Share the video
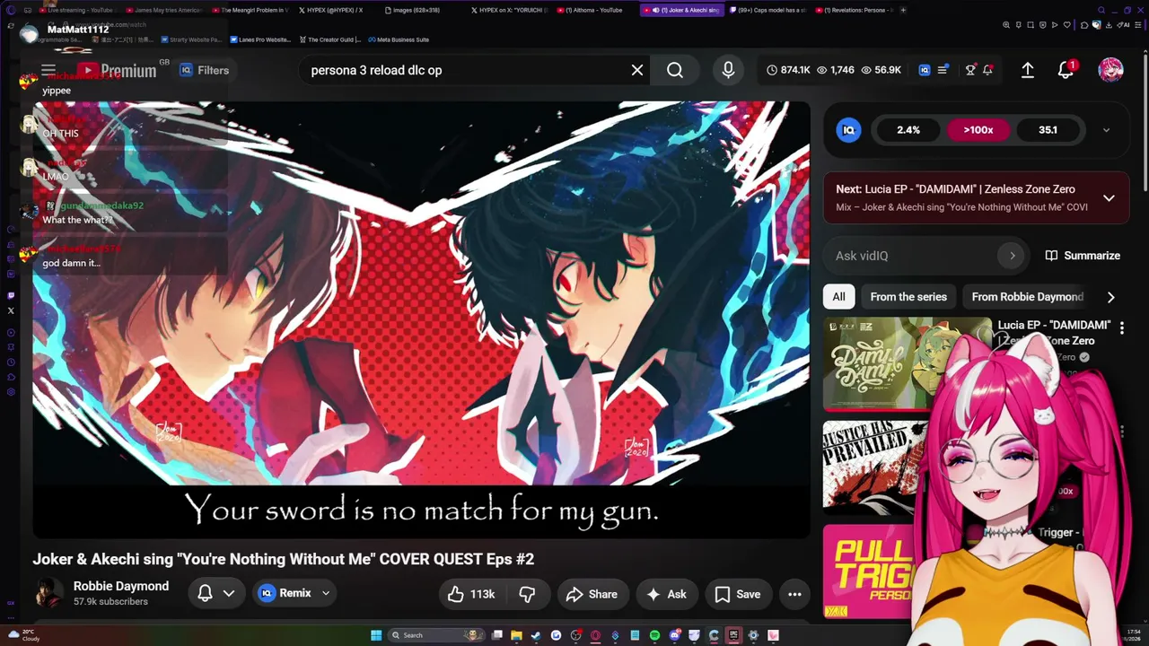The width and height of the screenshot is (1149, 646). 592,594
